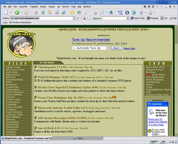Go forward with the grey arrow
Viewport: 178px width, 144px height.
[26, 12]
